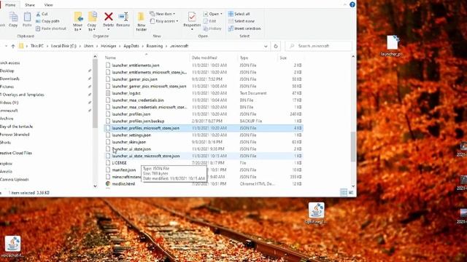Select launcher_profiles_microsoft_store.json file
Image resolution: width=467 pixels, height=262 pixels.
click(x=204, y=128)
